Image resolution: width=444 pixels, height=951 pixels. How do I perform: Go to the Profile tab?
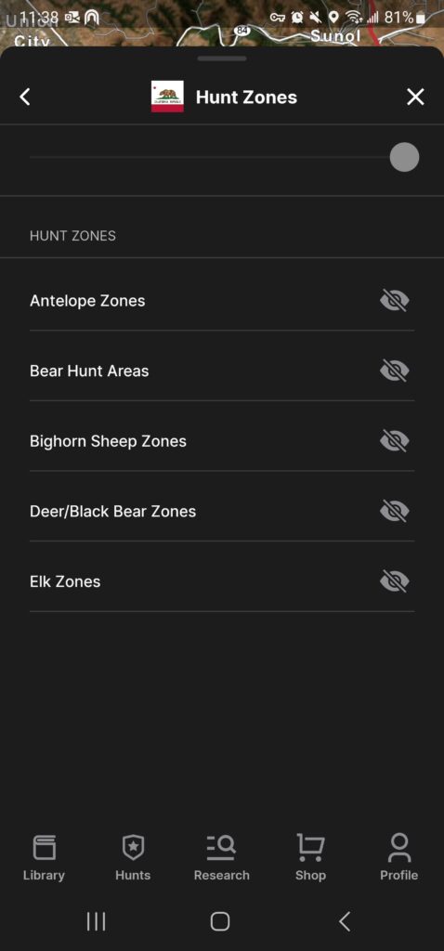pos(399,857)
